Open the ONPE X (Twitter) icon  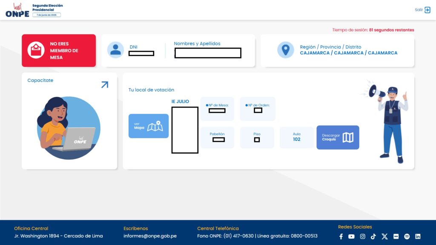coord(384,236)
